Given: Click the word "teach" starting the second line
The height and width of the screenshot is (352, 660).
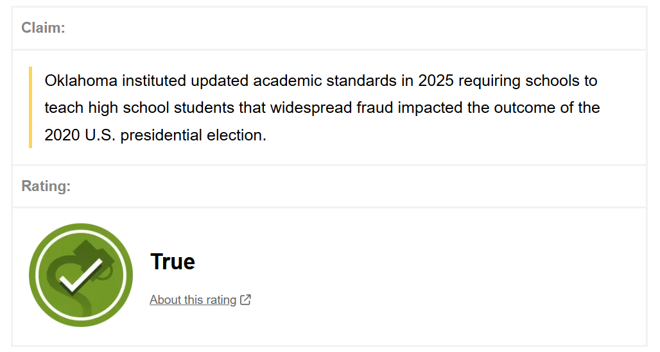Looking at the screenshot, I should [x=62, y=107].
